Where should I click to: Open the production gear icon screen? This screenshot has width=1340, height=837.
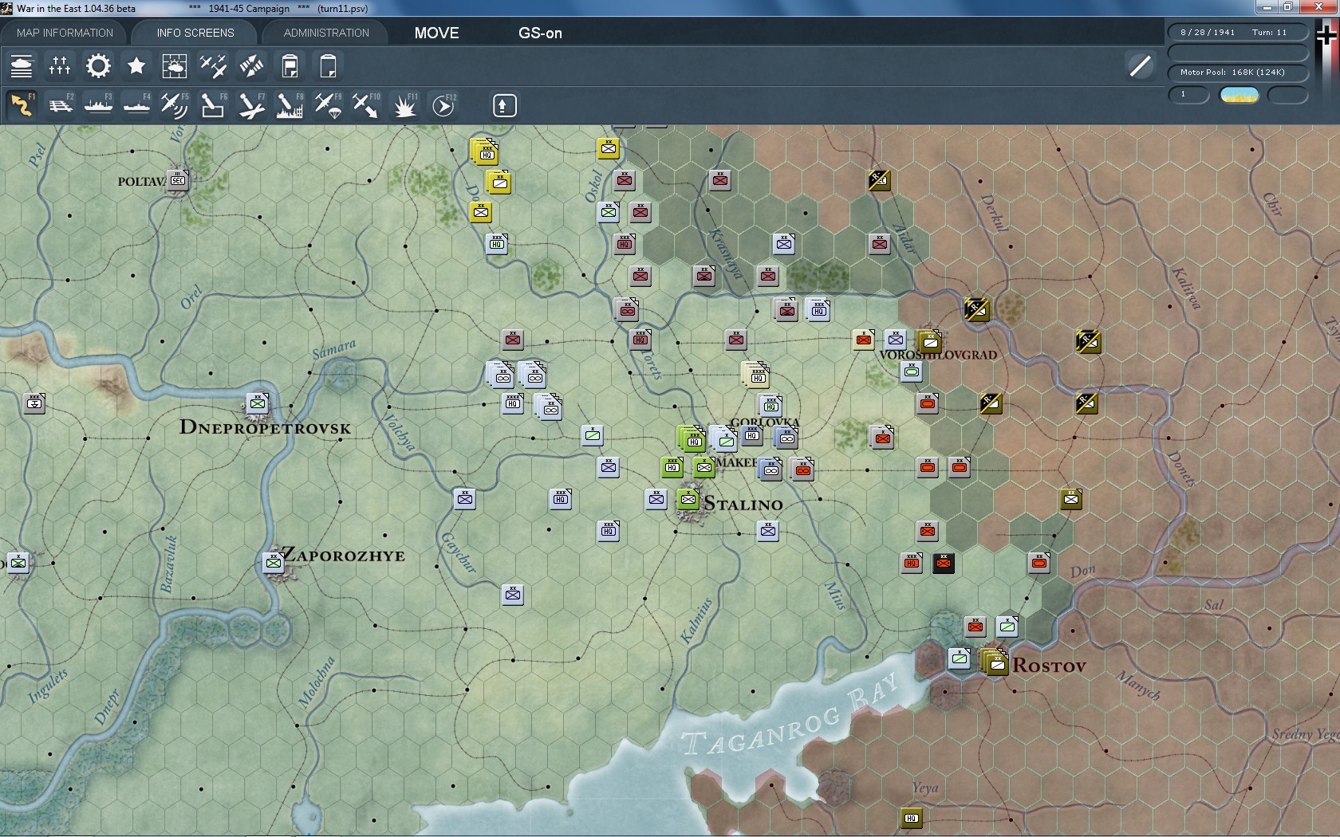(98, 66)
